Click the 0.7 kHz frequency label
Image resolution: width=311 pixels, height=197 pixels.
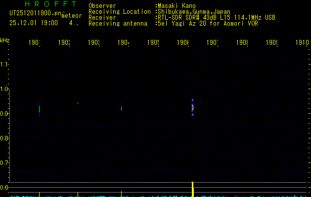(4, 163)
